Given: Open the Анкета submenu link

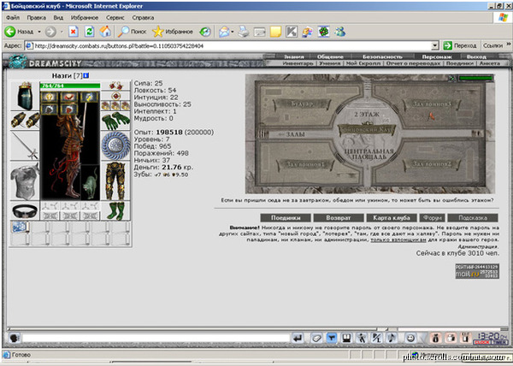Looking at the screenshot, I should 490,63.
